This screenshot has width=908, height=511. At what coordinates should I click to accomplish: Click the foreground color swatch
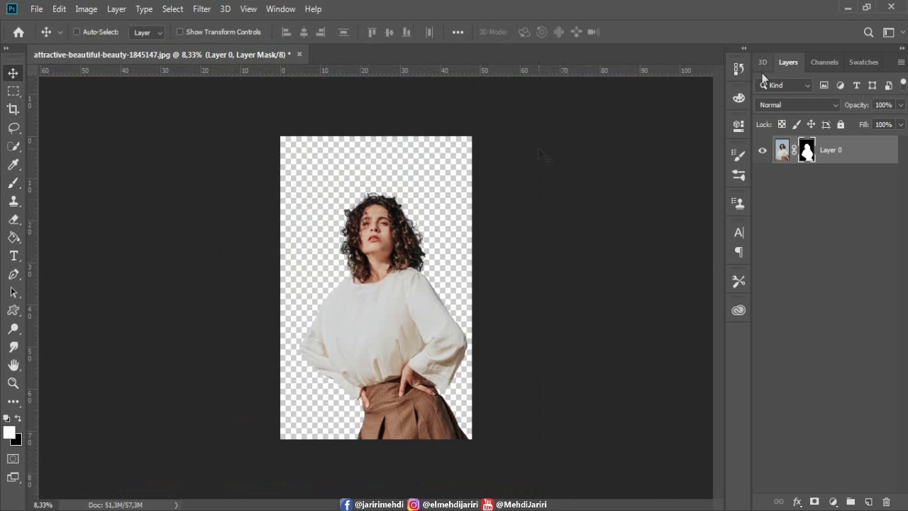point(9,433)
